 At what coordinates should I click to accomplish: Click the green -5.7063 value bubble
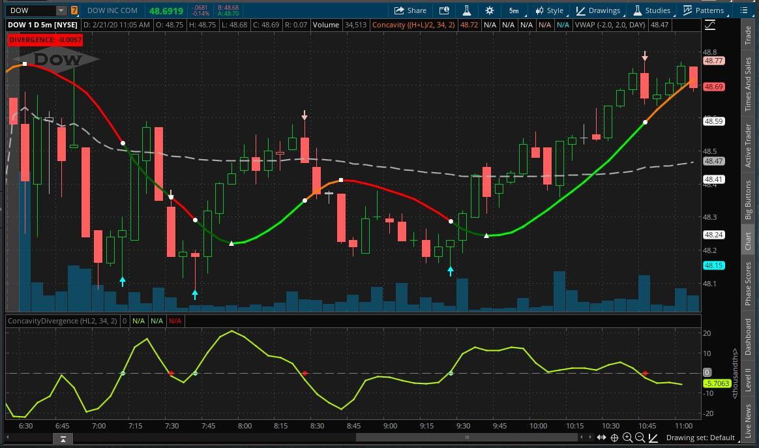(717, 383)
